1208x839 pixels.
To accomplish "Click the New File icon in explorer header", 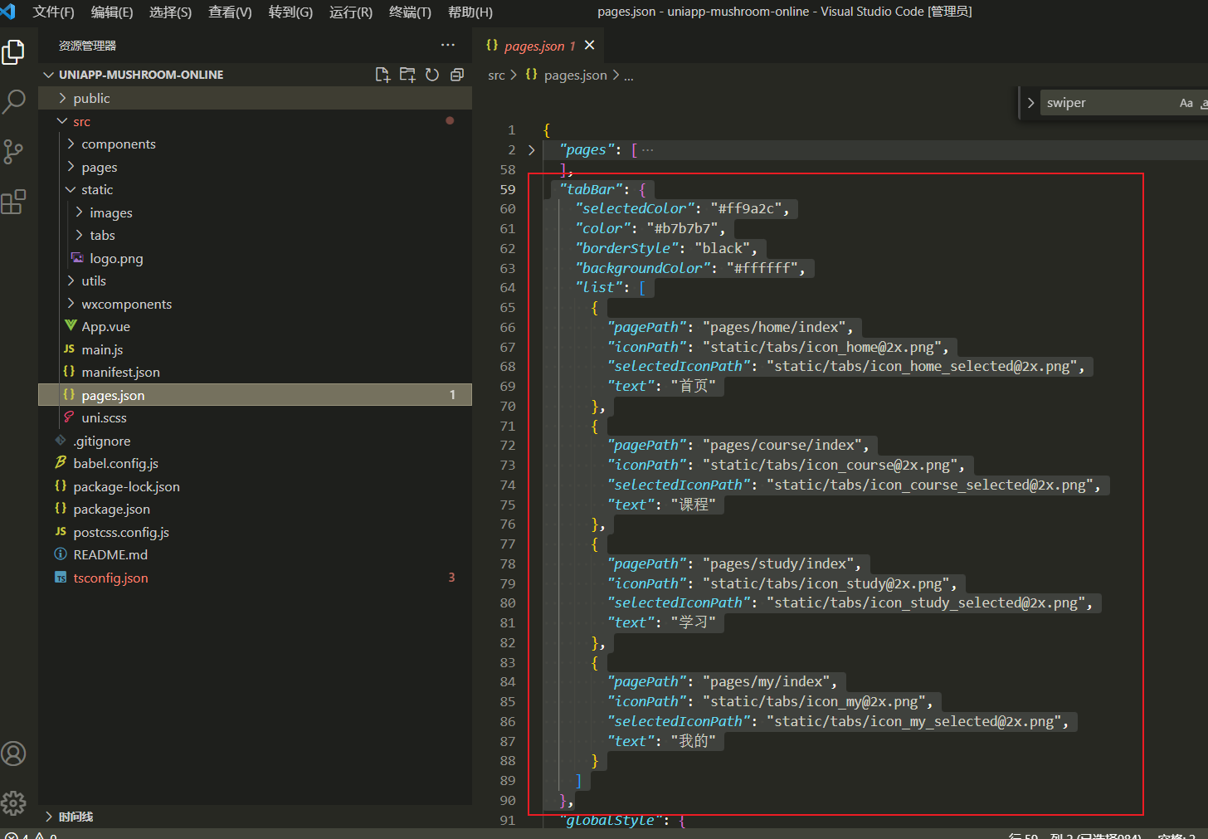I will point(382,75).
